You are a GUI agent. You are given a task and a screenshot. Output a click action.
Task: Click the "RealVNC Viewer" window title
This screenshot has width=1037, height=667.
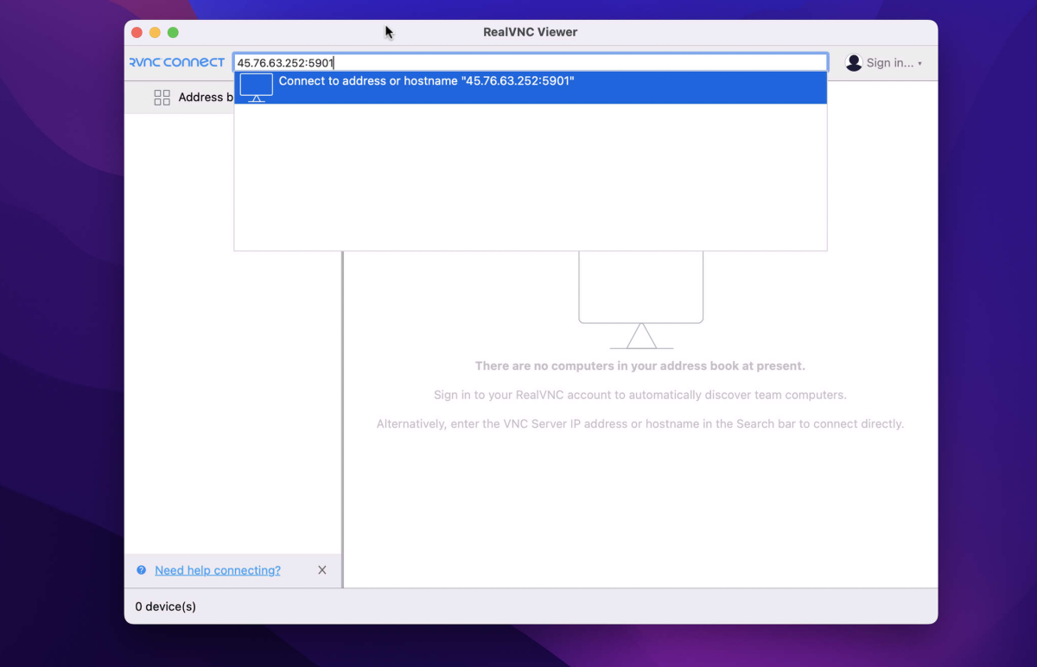click(531, 32)
